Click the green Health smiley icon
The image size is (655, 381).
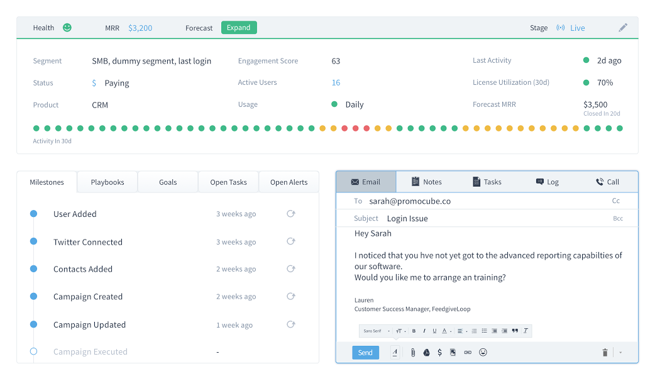coord(67,28)
